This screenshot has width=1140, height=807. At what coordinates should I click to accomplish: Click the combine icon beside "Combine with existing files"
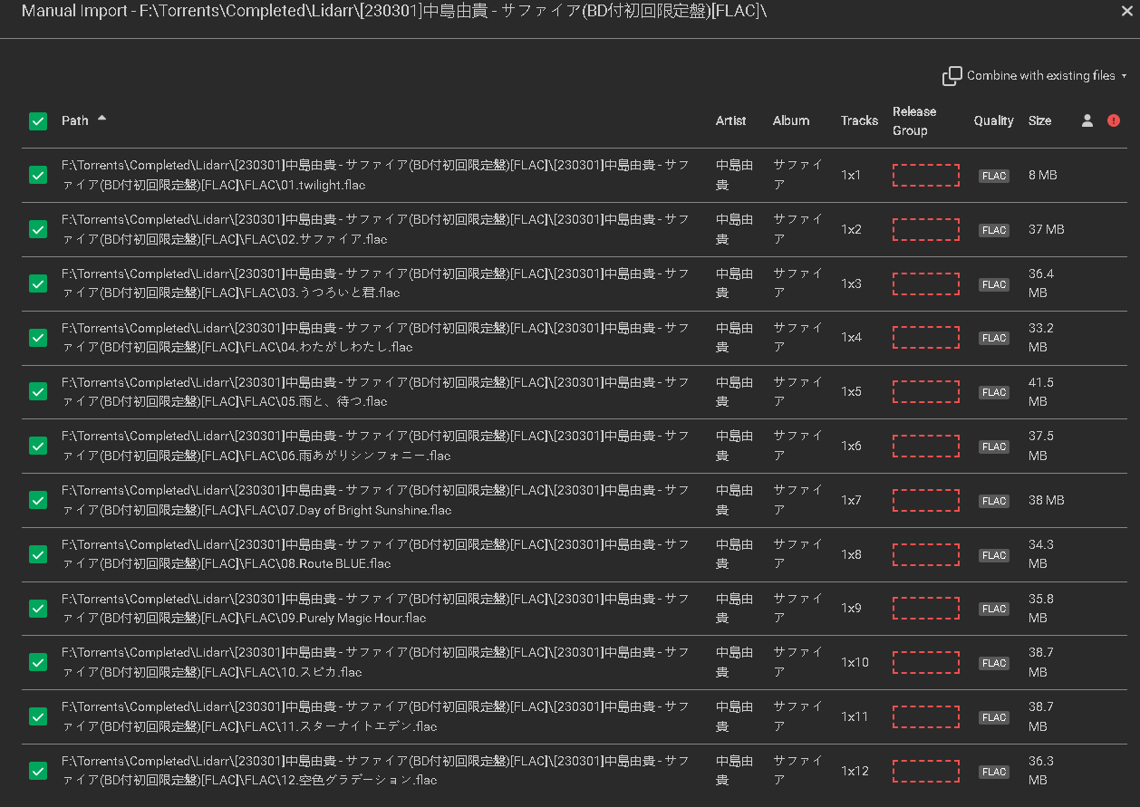[x=952, y=76]
